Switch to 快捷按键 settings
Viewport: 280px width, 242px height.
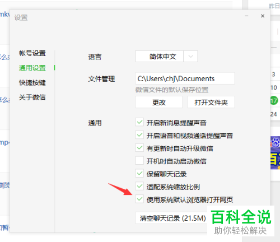[x=32, y=82]
